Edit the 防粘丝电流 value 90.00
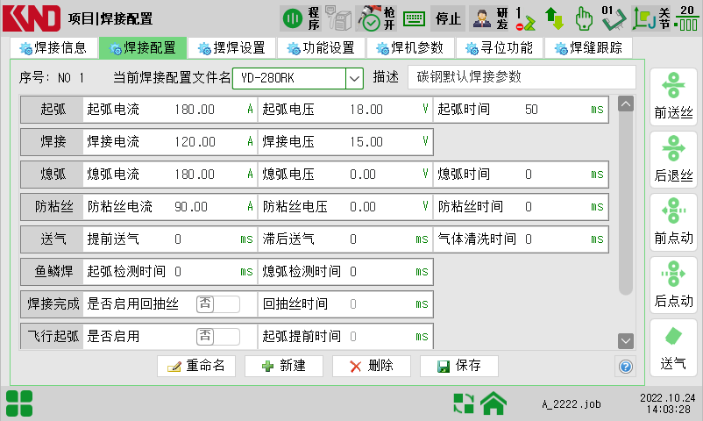 tap(191, 207)
